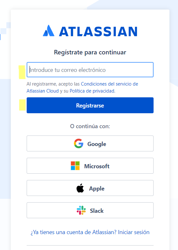Focus the email address input field

click(x=90, y=70)
